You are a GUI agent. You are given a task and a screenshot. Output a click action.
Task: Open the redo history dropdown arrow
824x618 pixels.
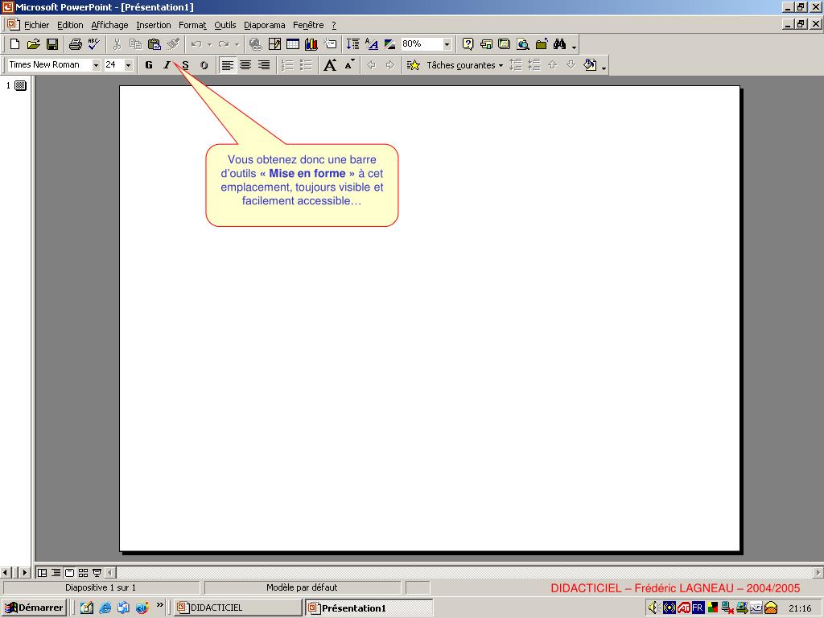click(237, 44)
